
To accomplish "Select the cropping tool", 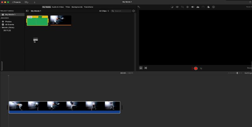I will 182,7.
